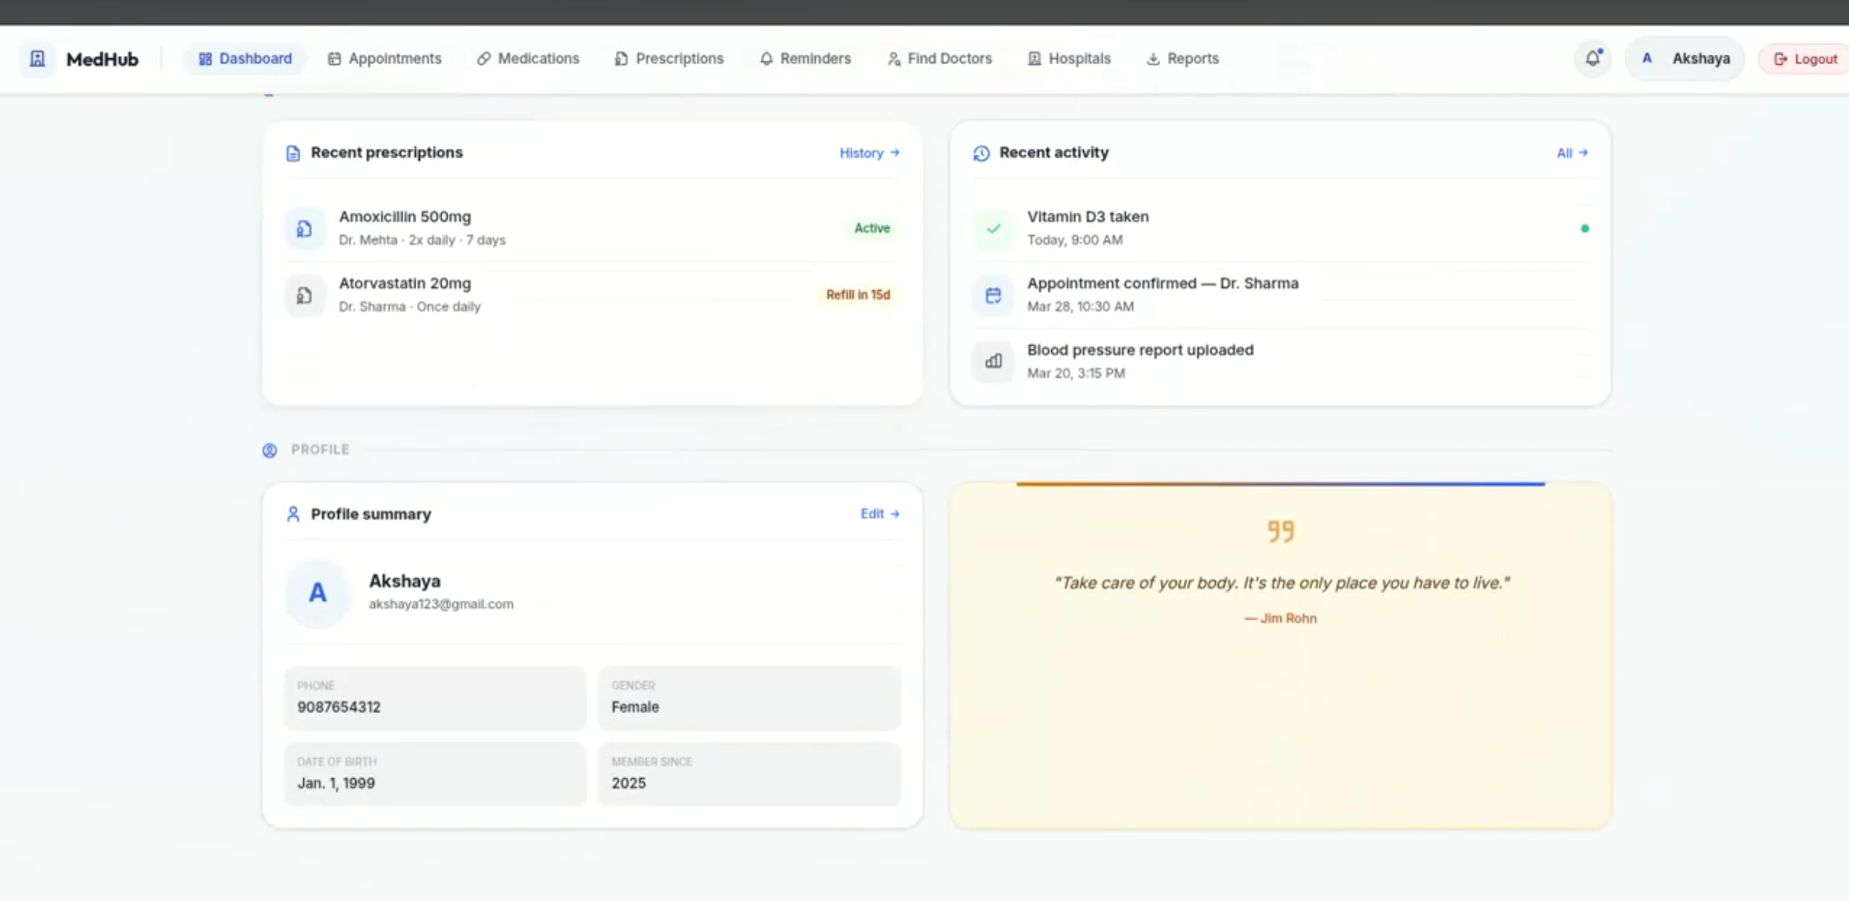Image resolution: width=1849 pixels, height=901 pixels.
Task: Click the green unread dot indicator
Action: tap(1585, 228)
